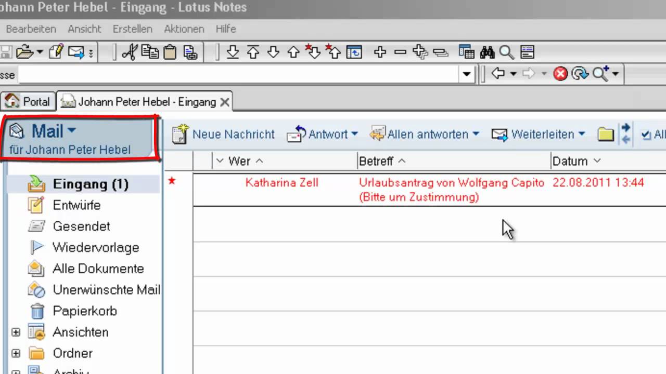Click the preview pane layout icon
Viewport: 666px width, 374px height.
[x=527, y=52]
